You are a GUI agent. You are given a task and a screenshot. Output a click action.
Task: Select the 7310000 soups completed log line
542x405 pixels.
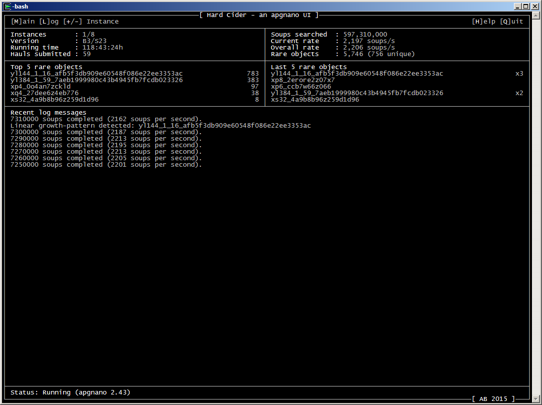coord(106,119)
